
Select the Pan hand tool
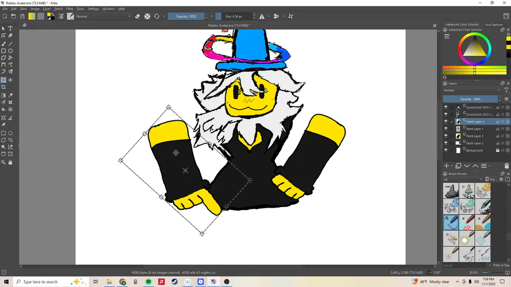(10, 162)
